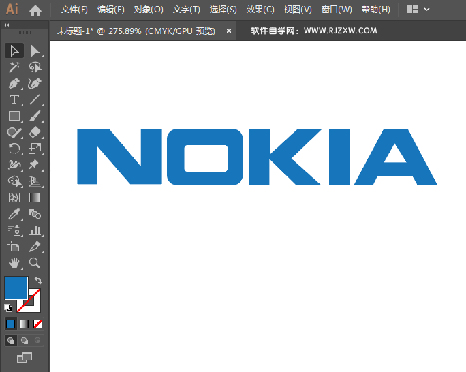Screen dimensions: 466x372
Task: Select the Direct Selection tool
Action: point(35,51)
